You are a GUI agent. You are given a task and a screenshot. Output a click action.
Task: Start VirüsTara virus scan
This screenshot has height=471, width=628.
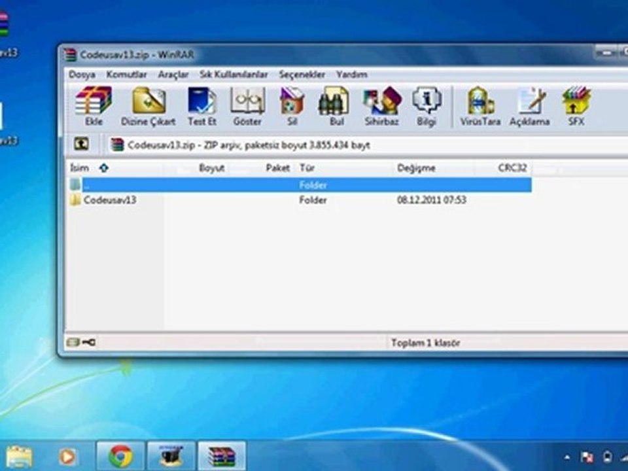480,106
